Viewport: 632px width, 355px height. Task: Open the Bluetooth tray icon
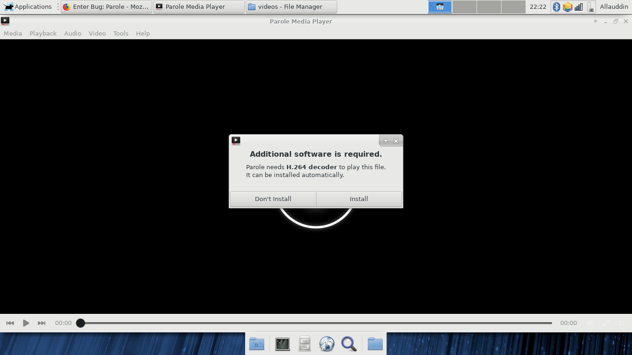(x=557, y=7)
